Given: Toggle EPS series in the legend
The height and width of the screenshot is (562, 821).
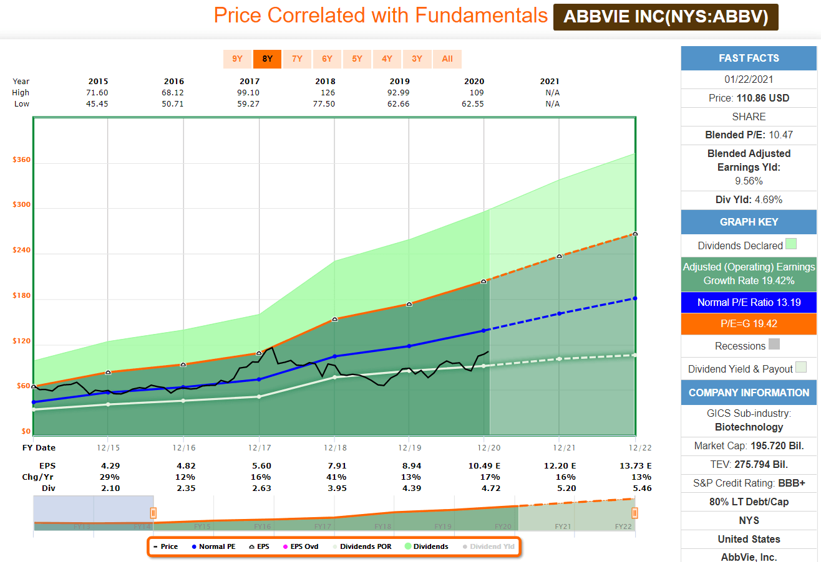Looking at the screenshot, I should click(x=258, y=546).
